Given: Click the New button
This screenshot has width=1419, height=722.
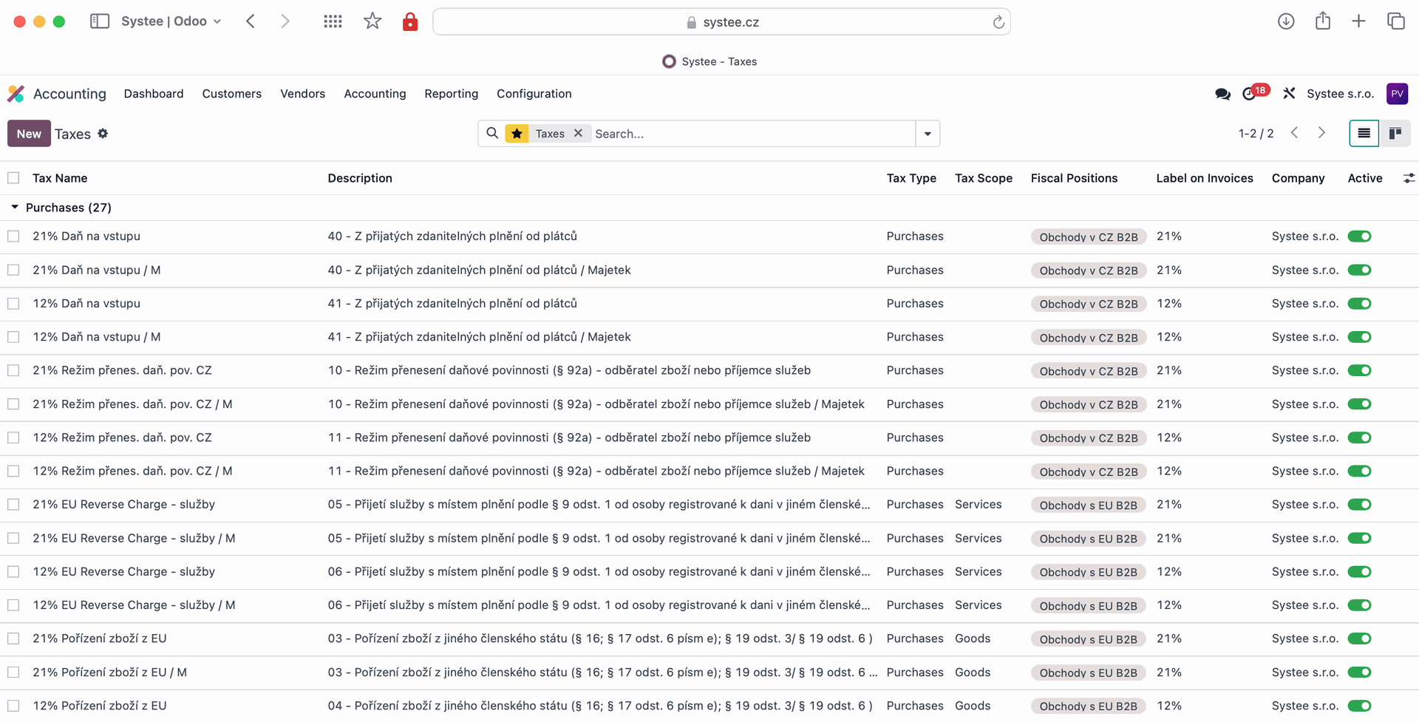Looking at the screenshot, I should tap(29, 134).
